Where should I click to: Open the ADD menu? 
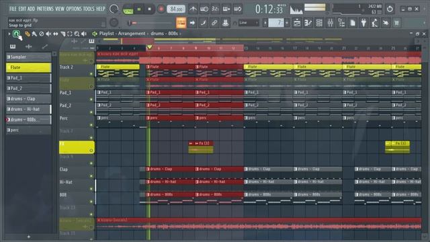click(x=32, y=9)
